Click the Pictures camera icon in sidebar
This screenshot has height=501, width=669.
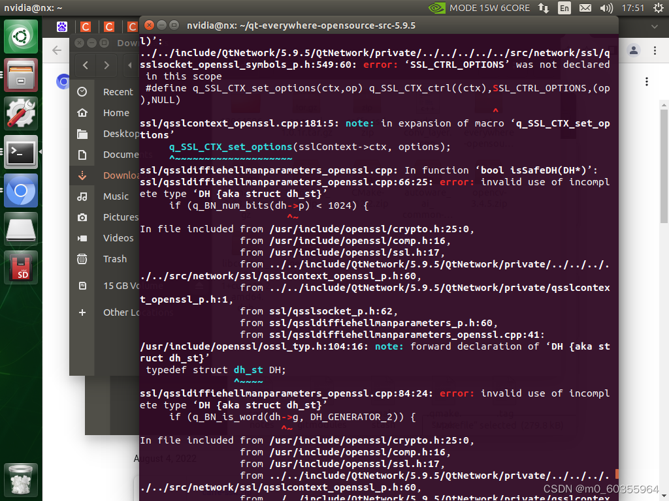pos(82,217)
